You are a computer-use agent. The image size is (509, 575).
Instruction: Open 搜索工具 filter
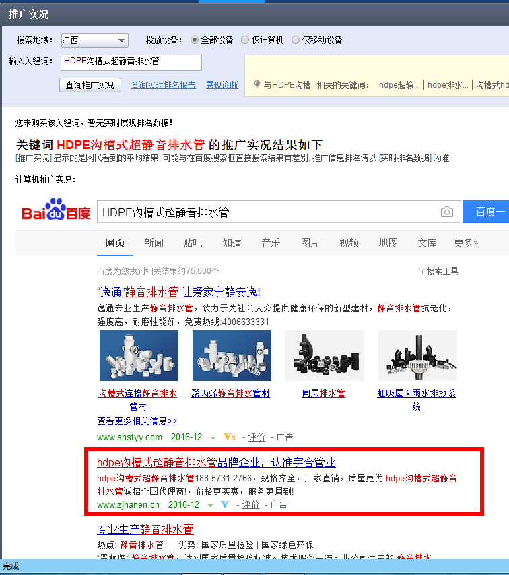(x=438, y=271)
